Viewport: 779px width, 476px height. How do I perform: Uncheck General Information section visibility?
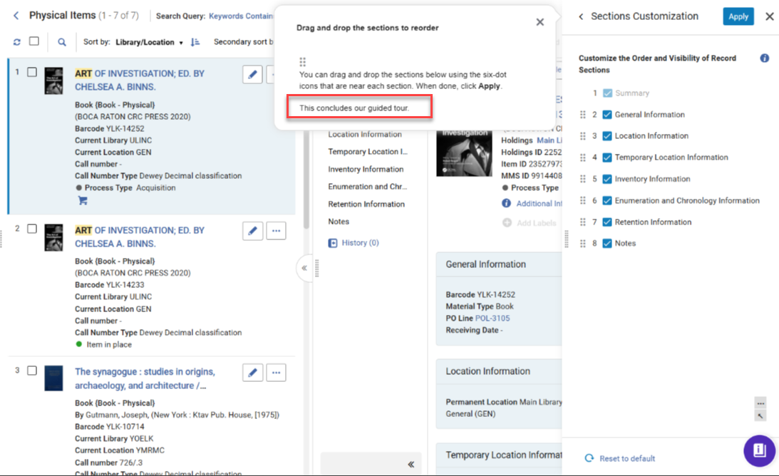click(607, 115)
